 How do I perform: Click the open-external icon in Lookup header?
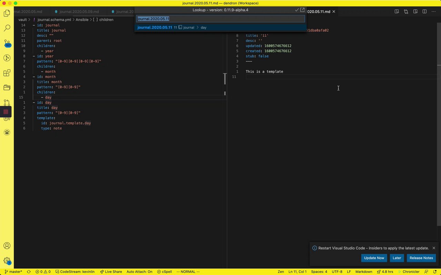point(302,10)
